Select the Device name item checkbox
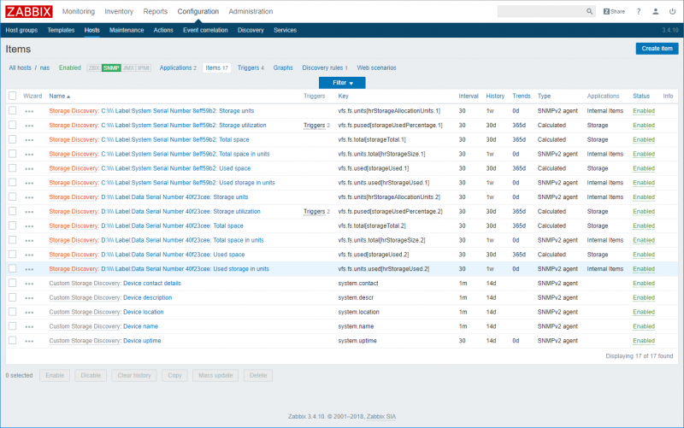 tap(13, 326)
